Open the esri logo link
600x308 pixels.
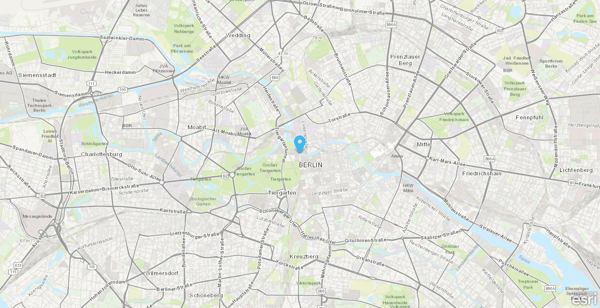click(x=584, y=299)
